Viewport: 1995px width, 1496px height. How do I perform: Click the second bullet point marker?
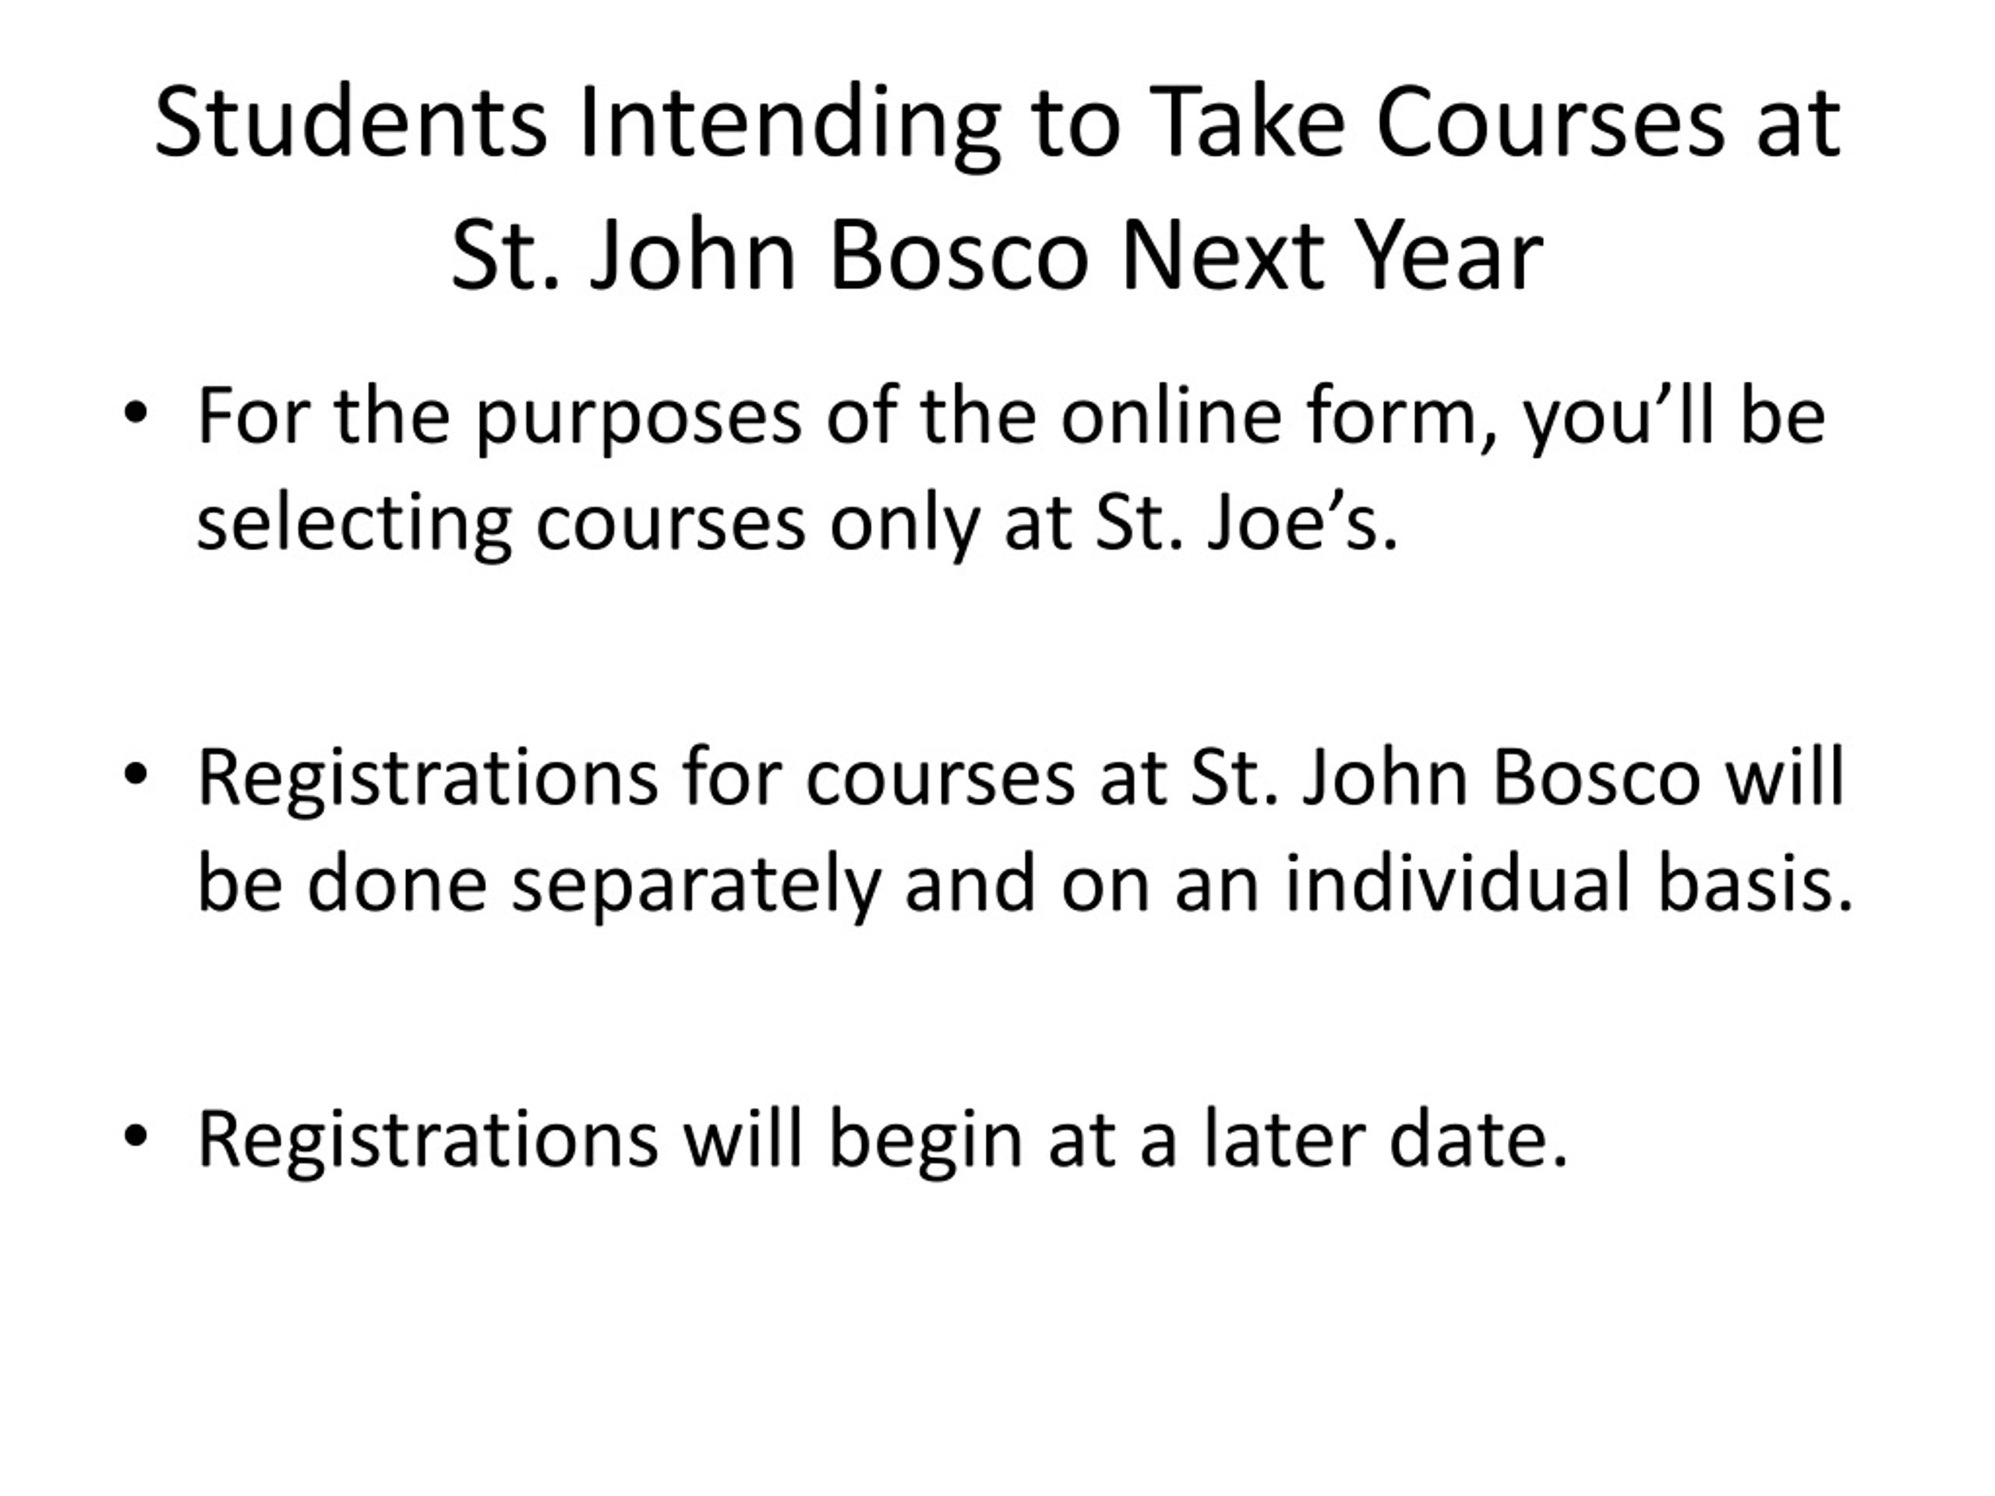[134, 774]
